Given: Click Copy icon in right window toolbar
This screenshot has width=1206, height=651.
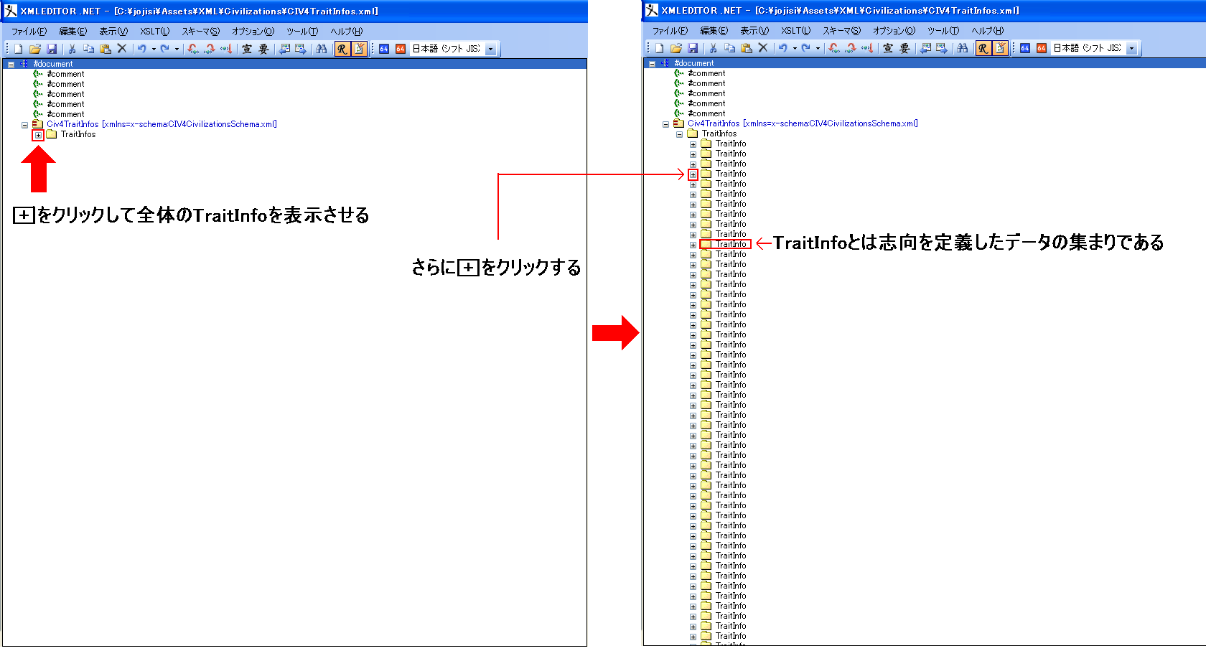Looking at the screenshot, I should pyautogui.click(x=730, y=48).
